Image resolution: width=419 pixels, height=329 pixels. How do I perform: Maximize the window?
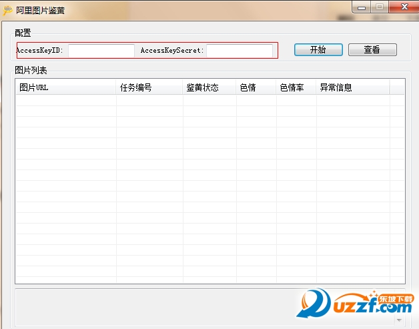380,7
